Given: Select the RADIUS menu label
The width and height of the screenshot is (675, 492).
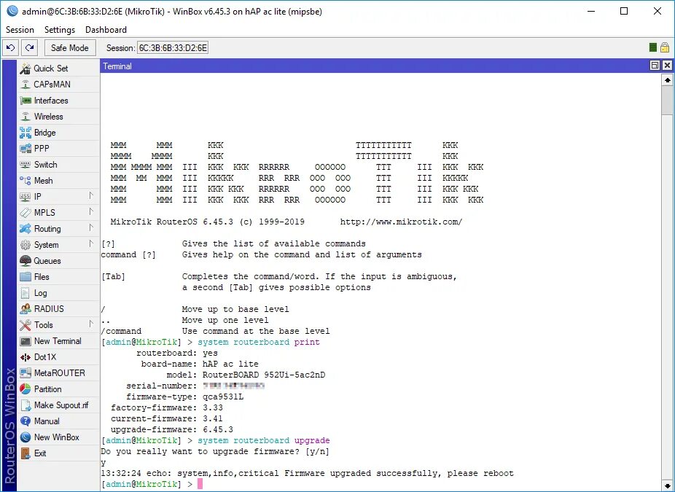Looking at the screenshot, I should [49, 309].
